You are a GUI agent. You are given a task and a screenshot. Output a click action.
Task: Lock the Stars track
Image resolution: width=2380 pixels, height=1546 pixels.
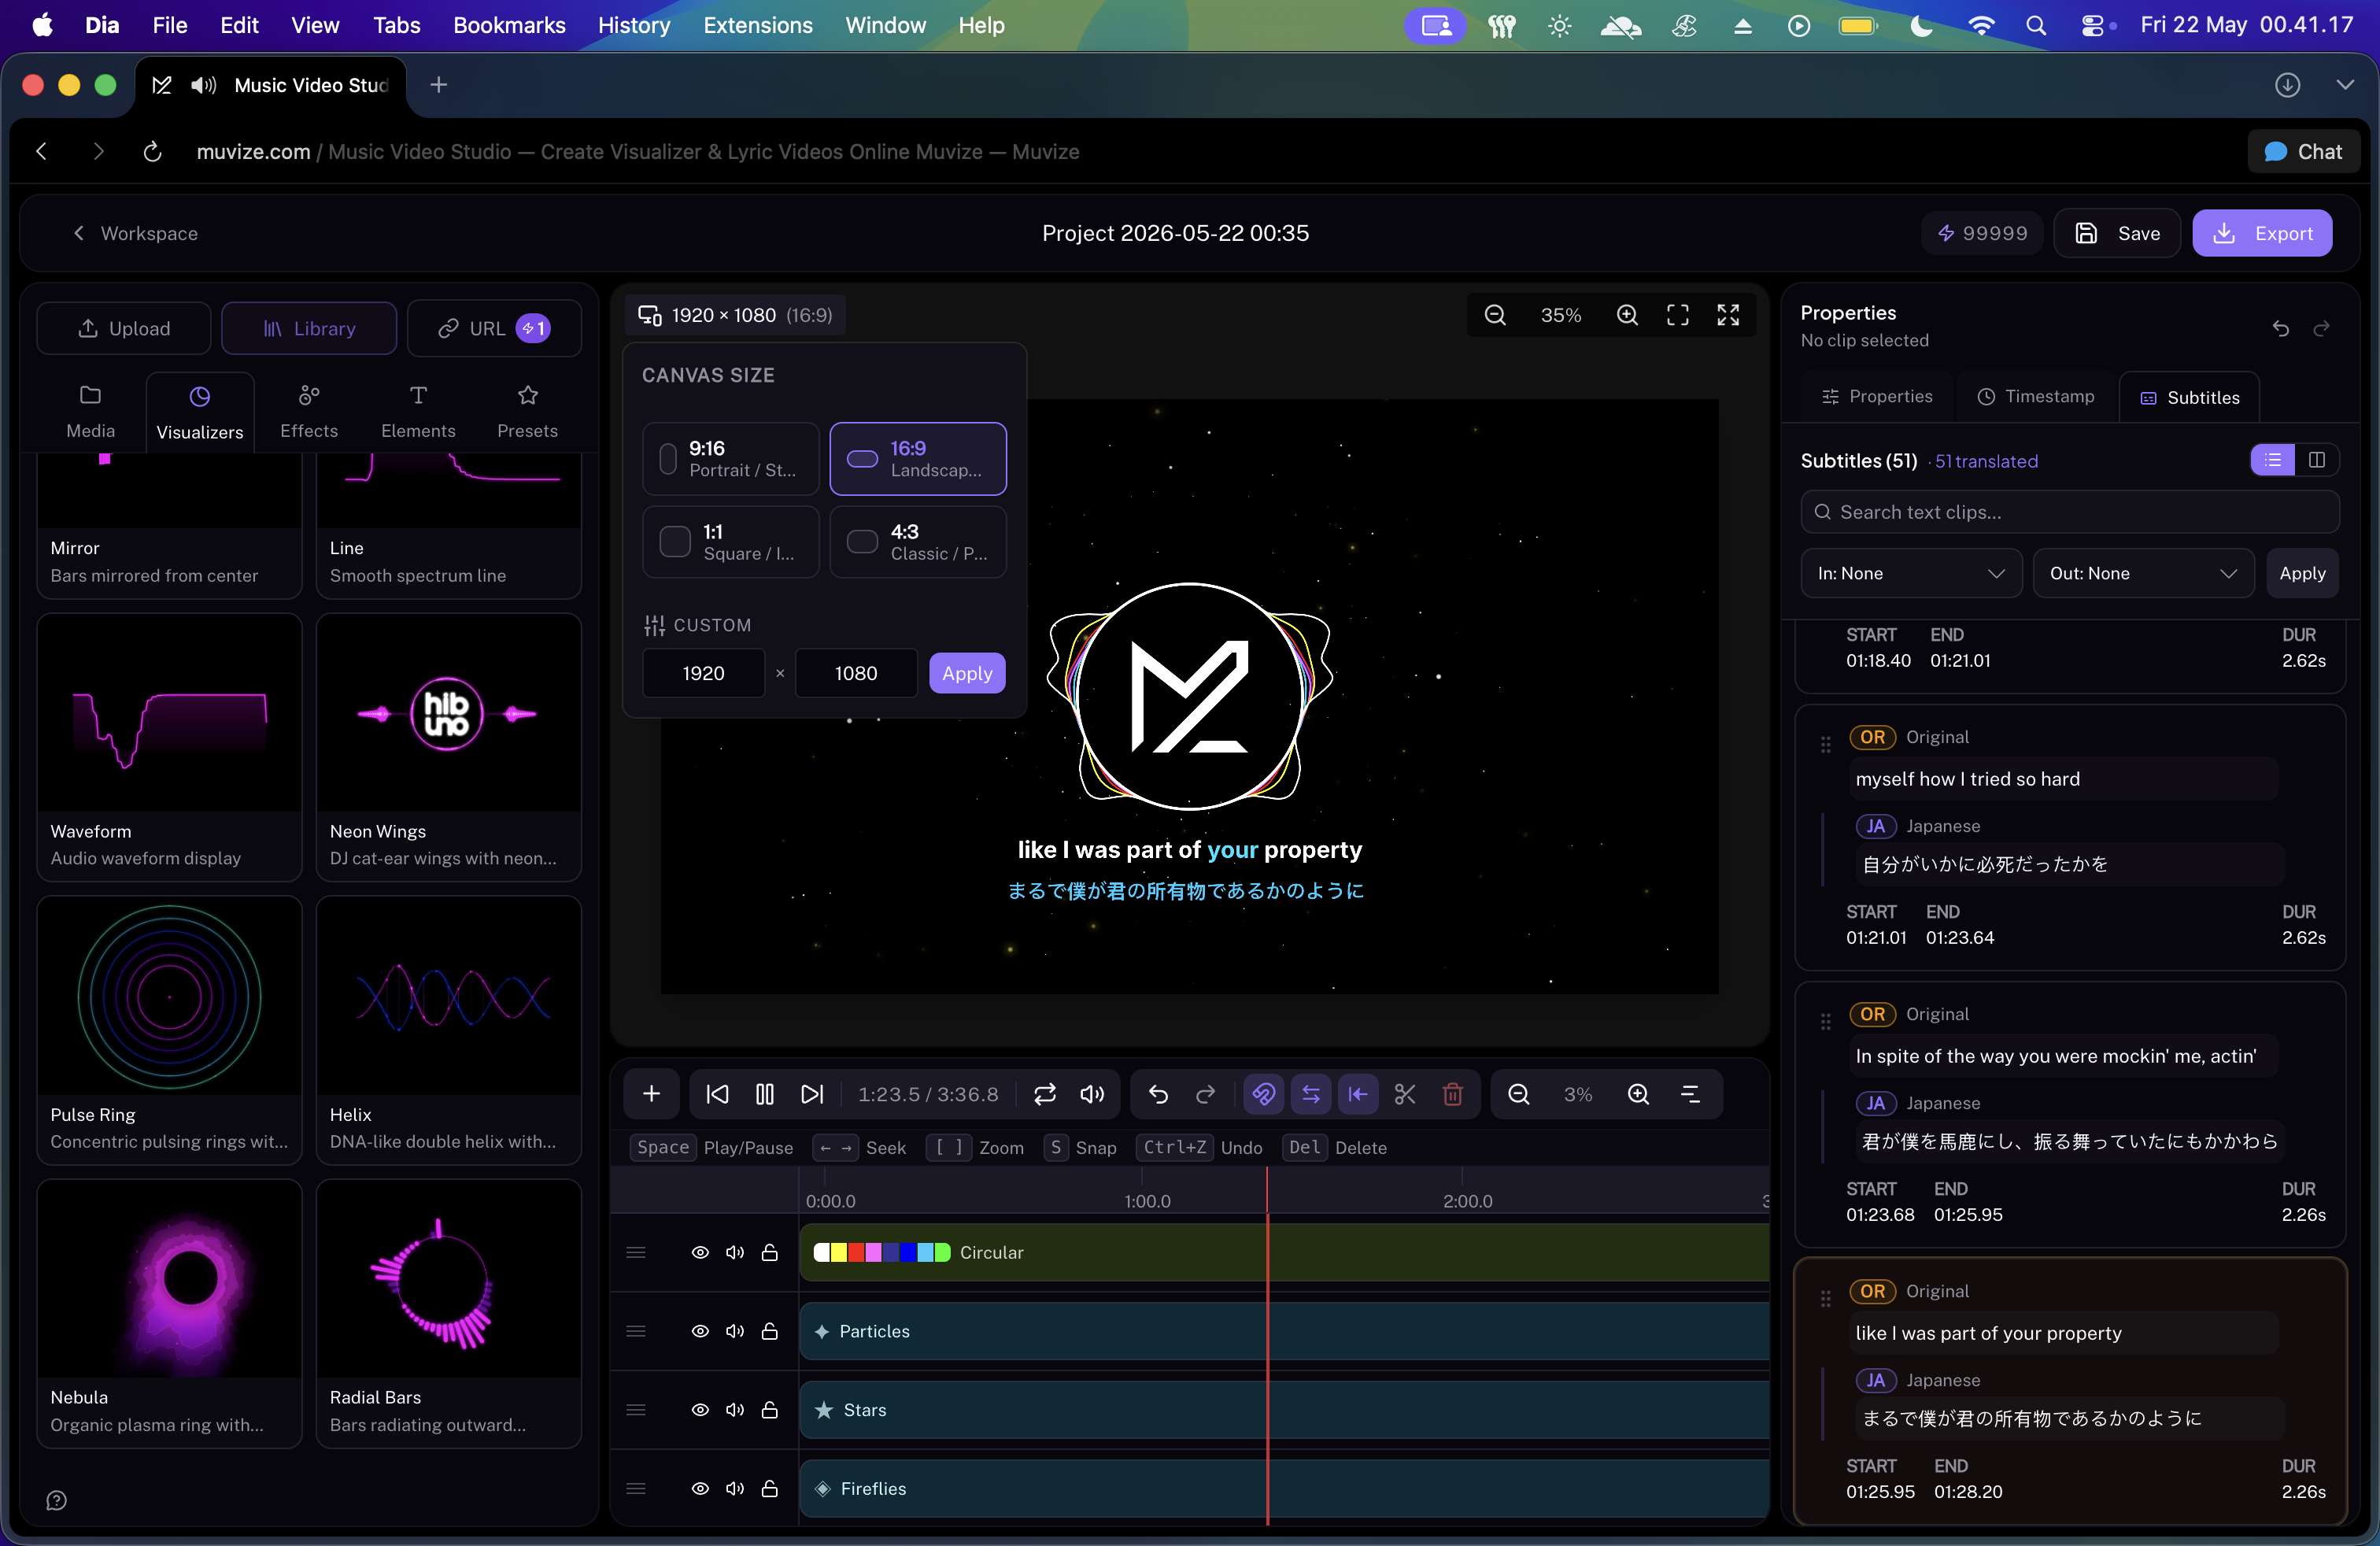769,1410
